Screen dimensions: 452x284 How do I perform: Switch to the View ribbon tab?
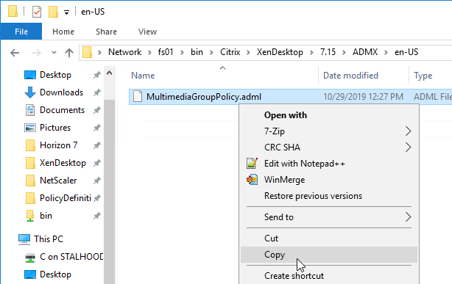click(147, 32)
